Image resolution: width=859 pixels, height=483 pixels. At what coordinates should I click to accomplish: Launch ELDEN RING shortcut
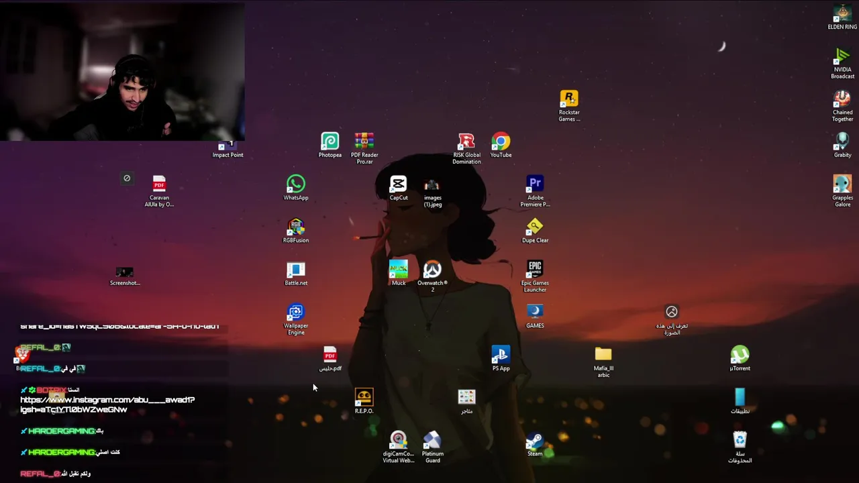842,17
